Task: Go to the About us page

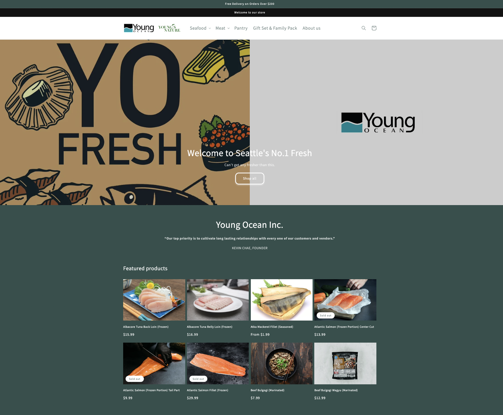Action: tap(312, 28)
